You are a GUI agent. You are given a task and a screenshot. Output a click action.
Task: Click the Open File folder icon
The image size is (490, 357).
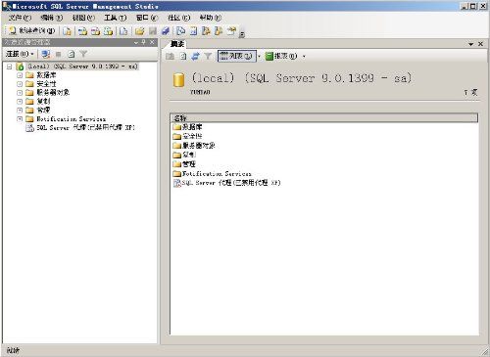coord(140,31)
